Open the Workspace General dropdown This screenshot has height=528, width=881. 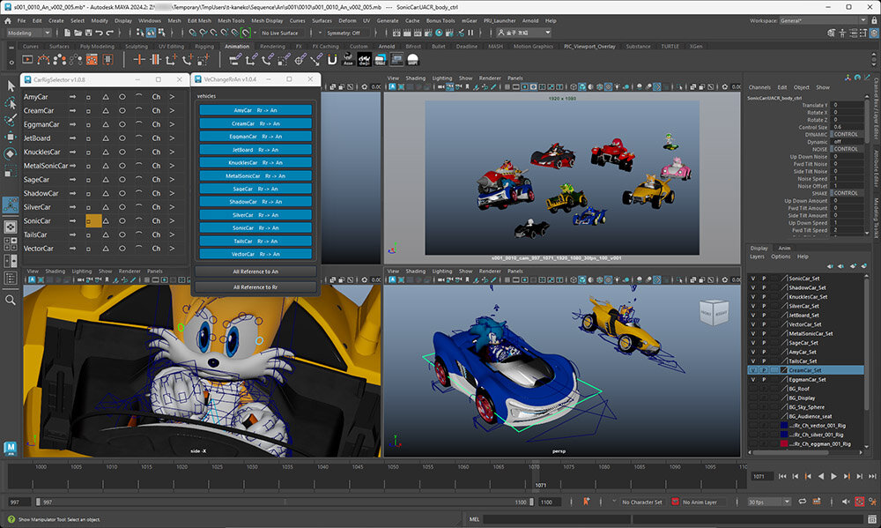tap(823, 21)
